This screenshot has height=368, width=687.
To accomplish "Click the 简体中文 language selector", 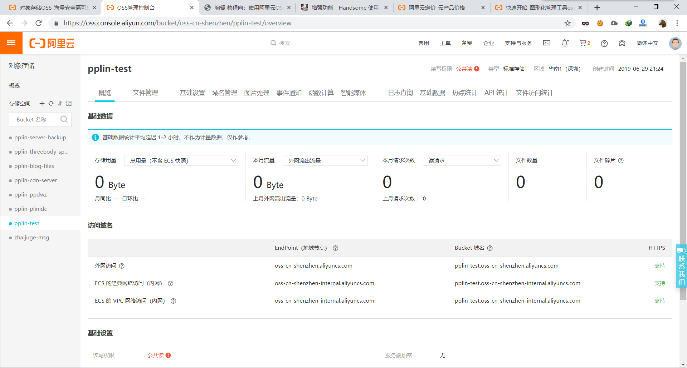I will 647,43.
